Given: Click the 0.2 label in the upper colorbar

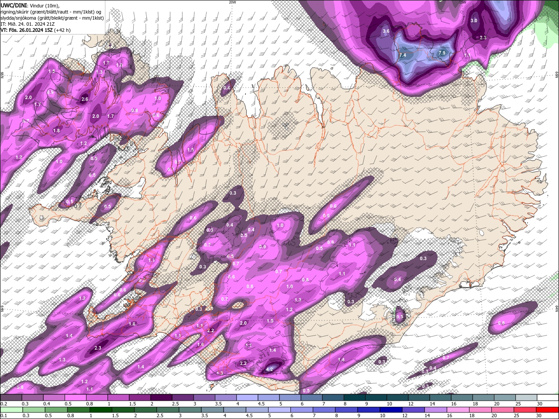Looking at the screenshot, I should (3, 404).
